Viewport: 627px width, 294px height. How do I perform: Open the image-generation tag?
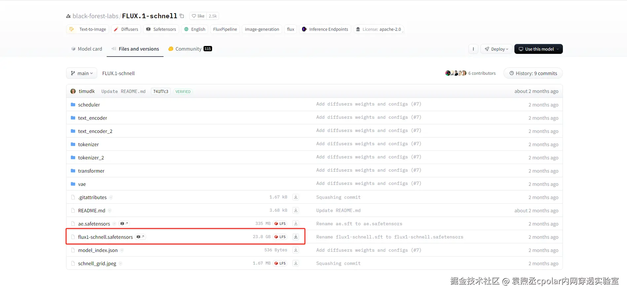pos(262,29)
